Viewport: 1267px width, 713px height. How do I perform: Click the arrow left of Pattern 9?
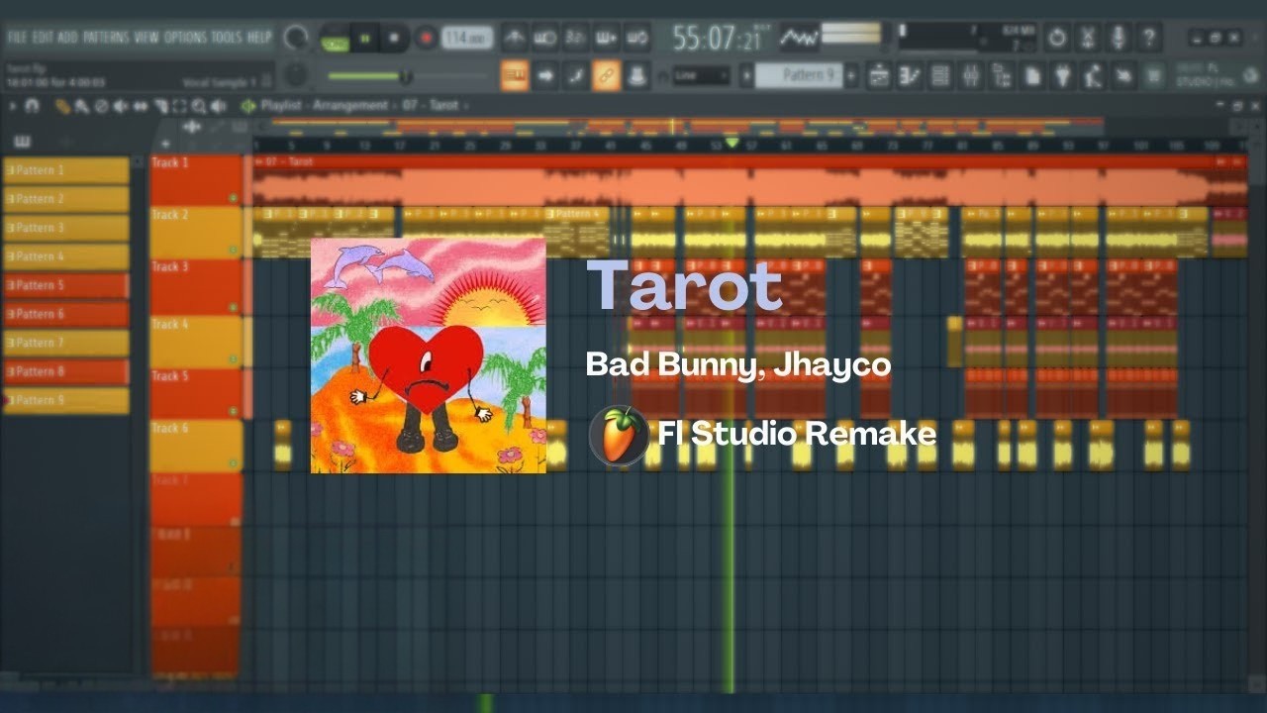pos(747,75)
